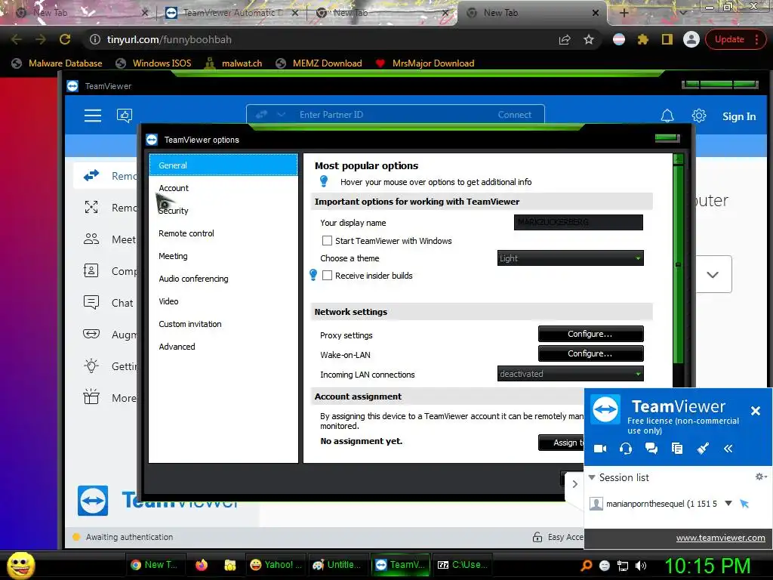This screenshot has height=580, width=773.
Task: Click the Assign to account button
Action: click(x=562, y=443)
